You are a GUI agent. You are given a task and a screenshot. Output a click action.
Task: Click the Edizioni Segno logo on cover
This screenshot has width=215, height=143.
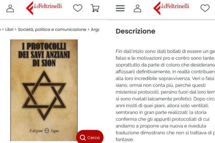pos(44,131)
